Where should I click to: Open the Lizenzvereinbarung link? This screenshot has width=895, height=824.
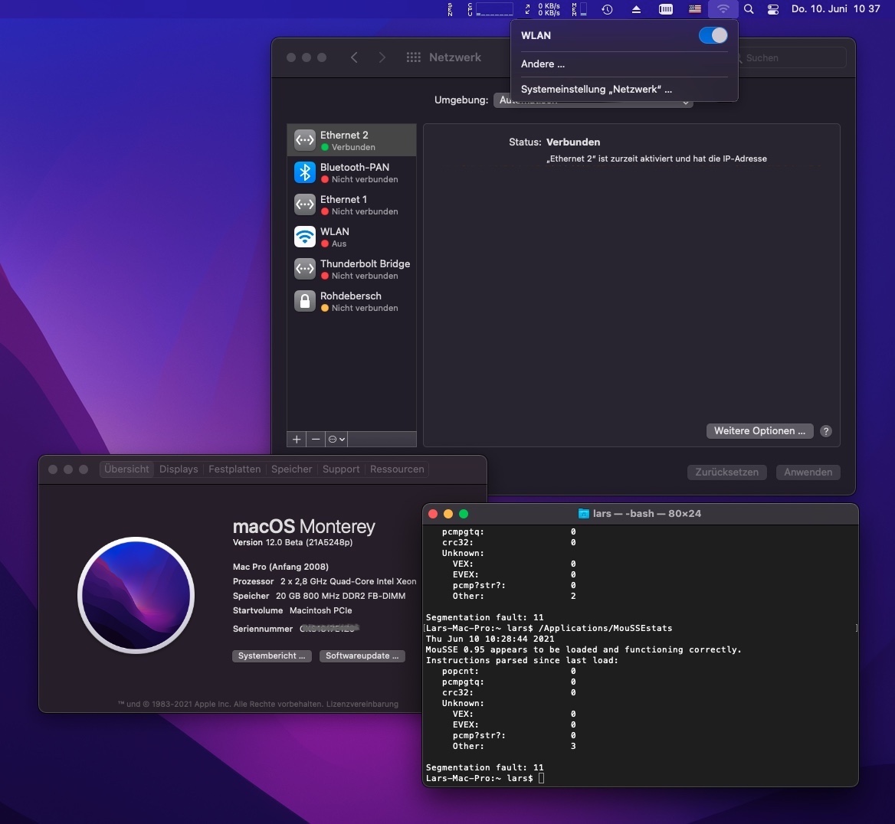[362, 705]
